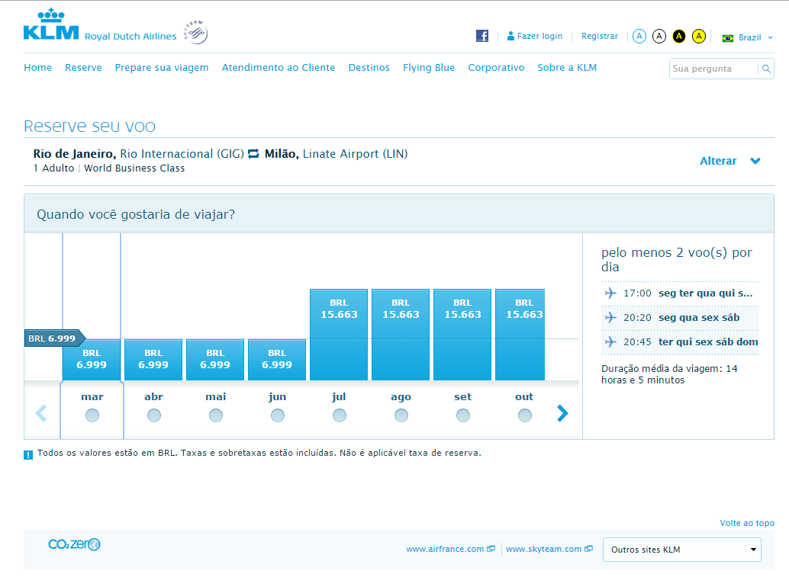Click the search magnifier icon

pyautogui.click(x=766, y=69)
